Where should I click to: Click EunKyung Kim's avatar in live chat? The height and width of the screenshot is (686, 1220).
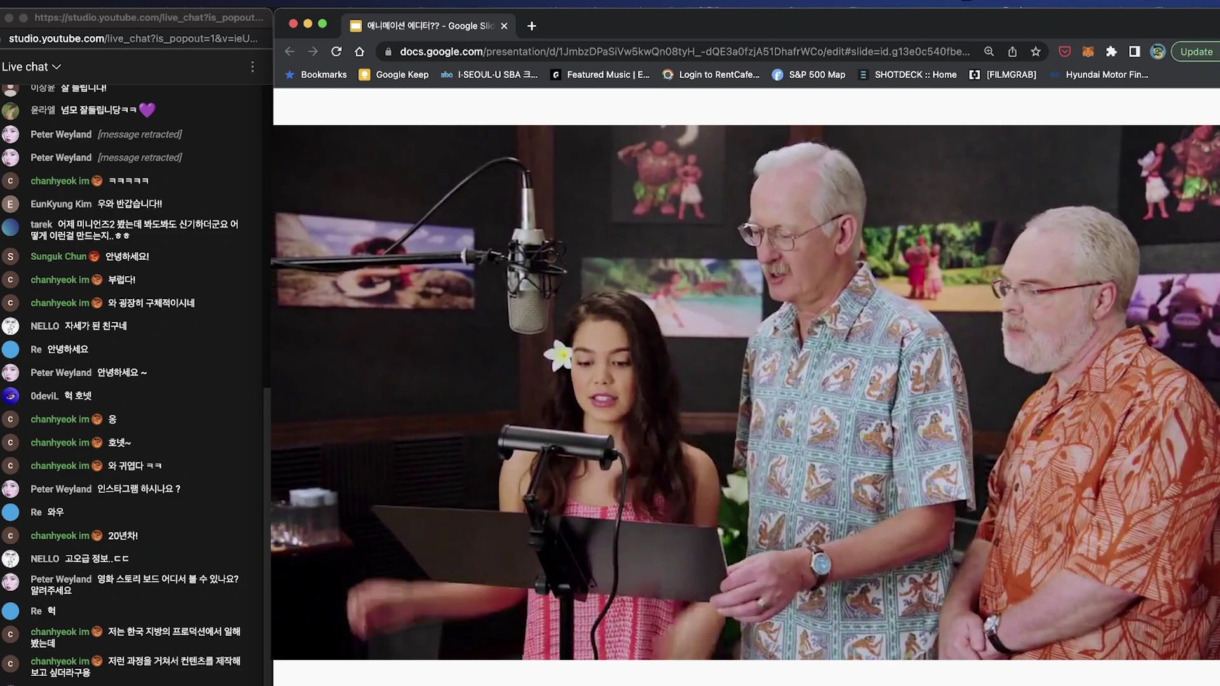click(10, 204)
